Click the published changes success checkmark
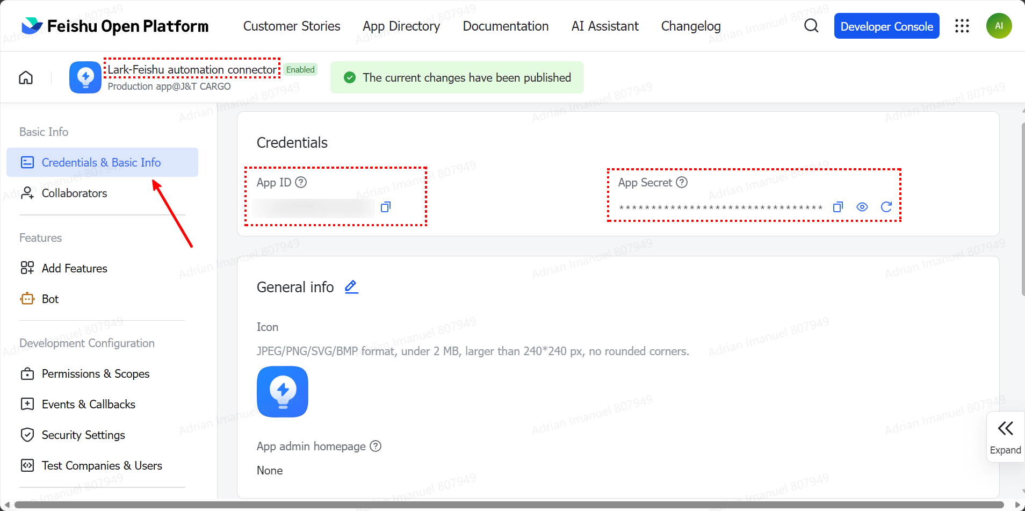 click(350, 77)
